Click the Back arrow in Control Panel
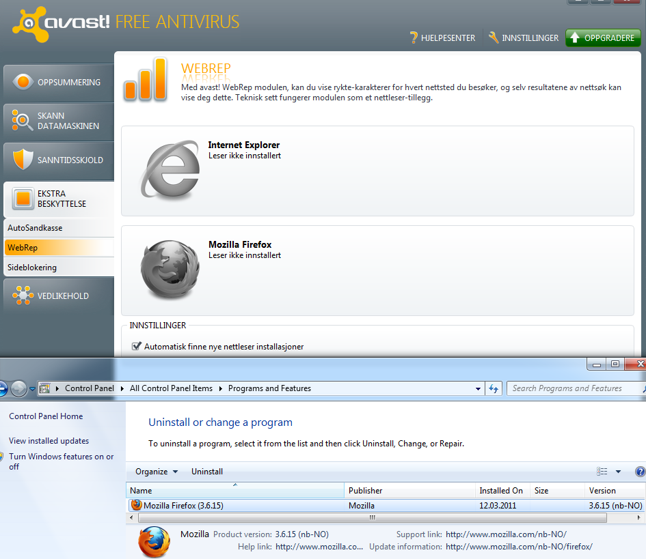 [3, 389]
